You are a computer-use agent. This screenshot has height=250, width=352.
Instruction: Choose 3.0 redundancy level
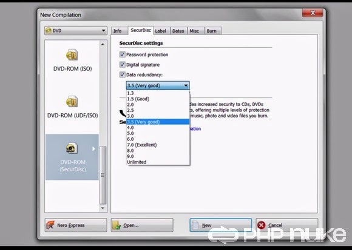point(158,116)
